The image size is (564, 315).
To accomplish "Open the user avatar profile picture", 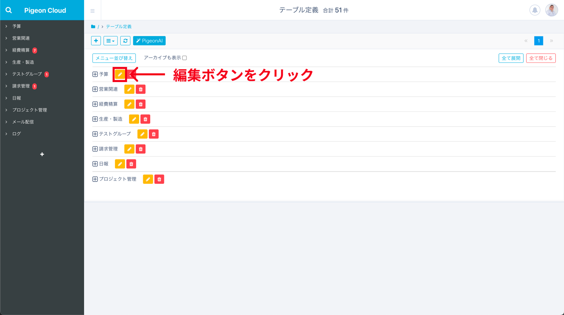I will pos(551,10).
